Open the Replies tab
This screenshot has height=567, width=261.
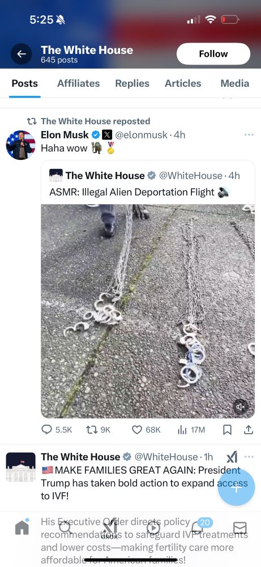tap(132, 83)
